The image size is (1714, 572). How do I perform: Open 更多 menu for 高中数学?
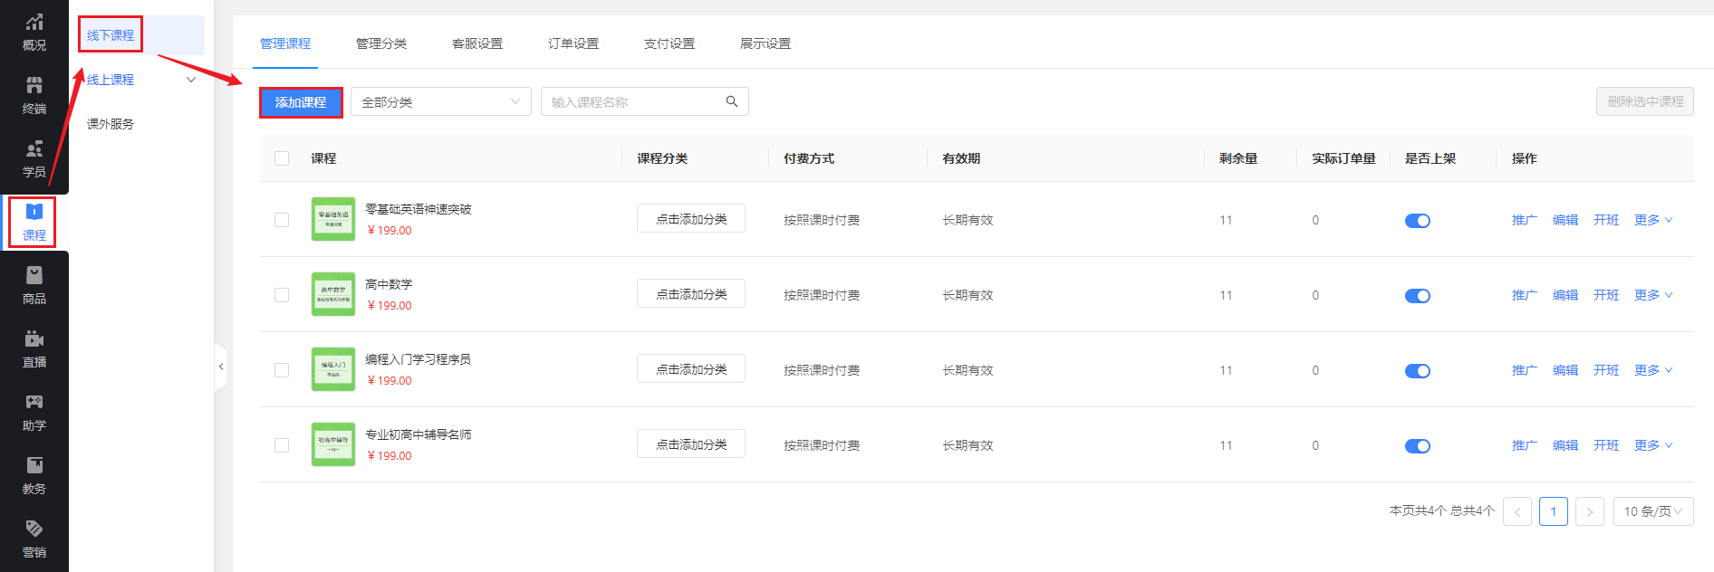[x=1653, y=295]
